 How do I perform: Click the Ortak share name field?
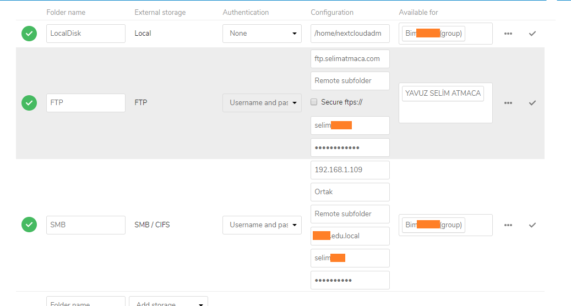click(350, 192)
